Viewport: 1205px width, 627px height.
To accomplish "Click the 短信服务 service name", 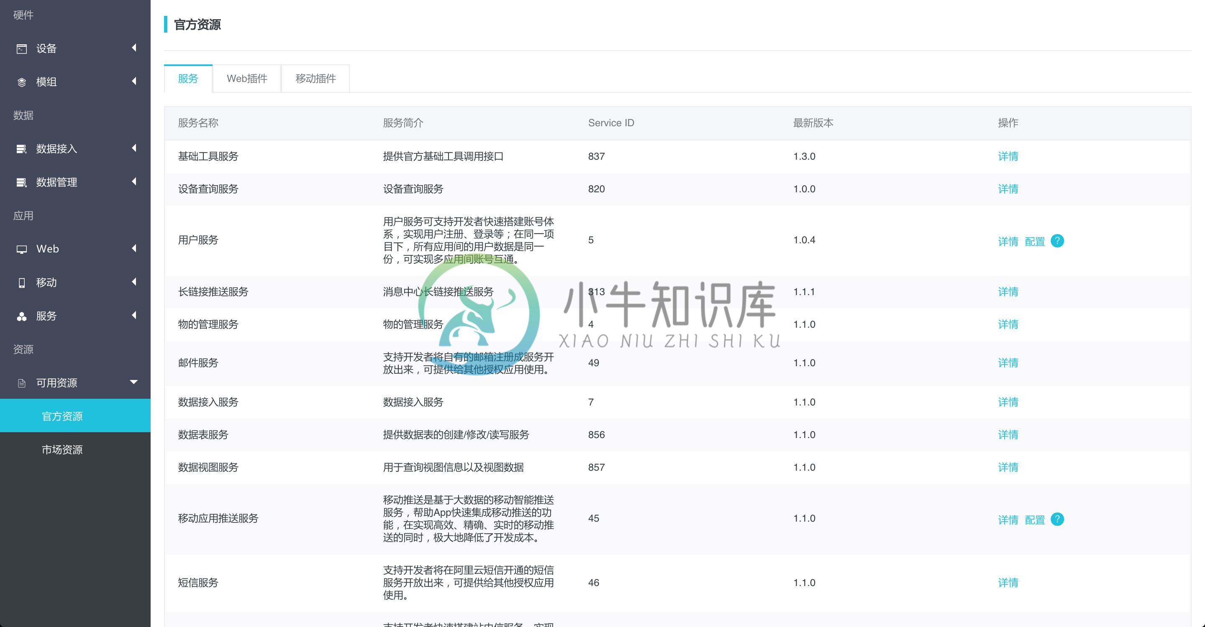I will [x=198, y=583].
